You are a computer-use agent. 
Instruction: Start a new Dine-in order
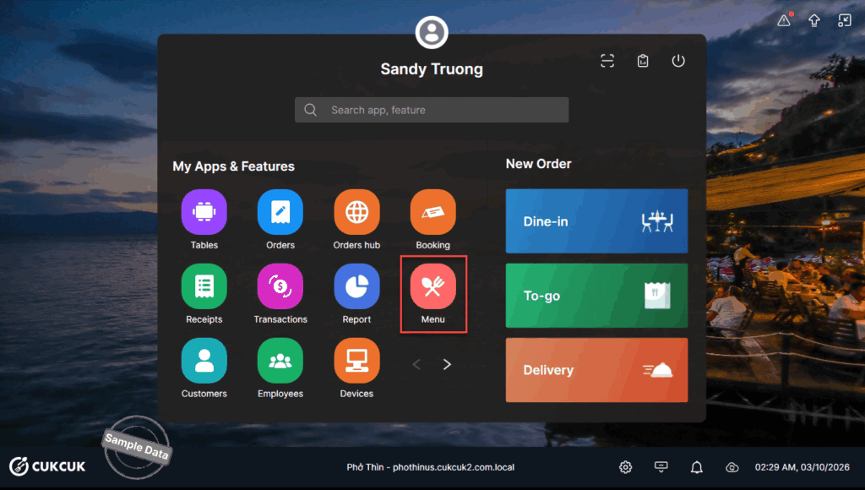point(596,221)
